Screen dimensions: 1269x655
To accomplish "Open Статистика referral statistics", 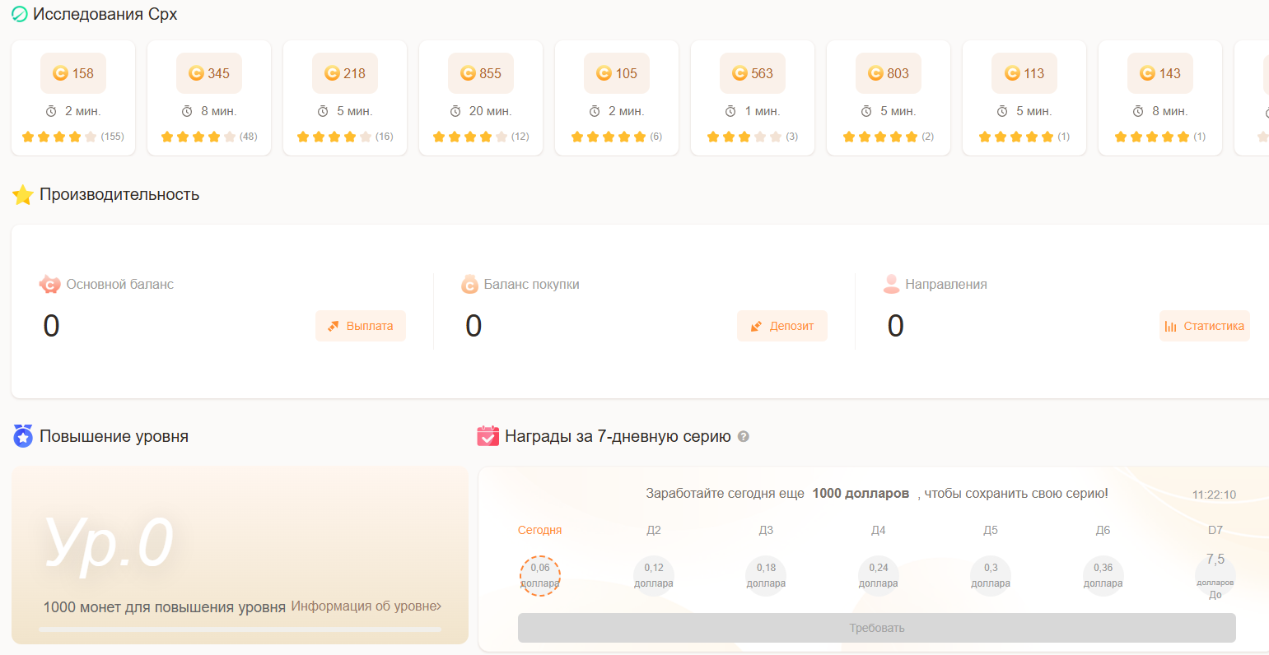I will [1205, 326].
